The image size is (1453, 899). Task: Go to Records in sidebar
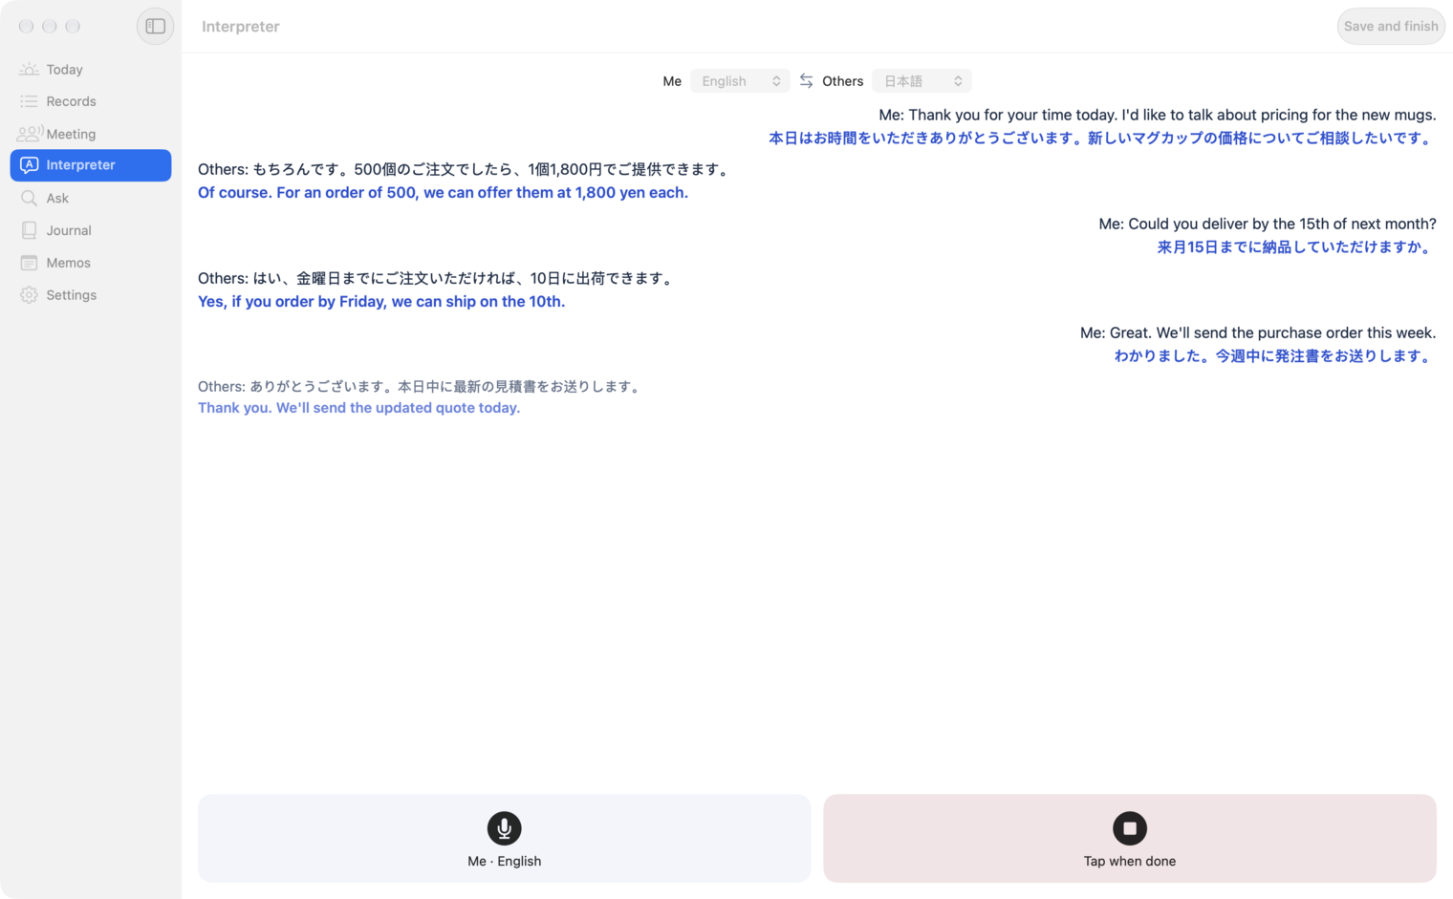(91, 101)
